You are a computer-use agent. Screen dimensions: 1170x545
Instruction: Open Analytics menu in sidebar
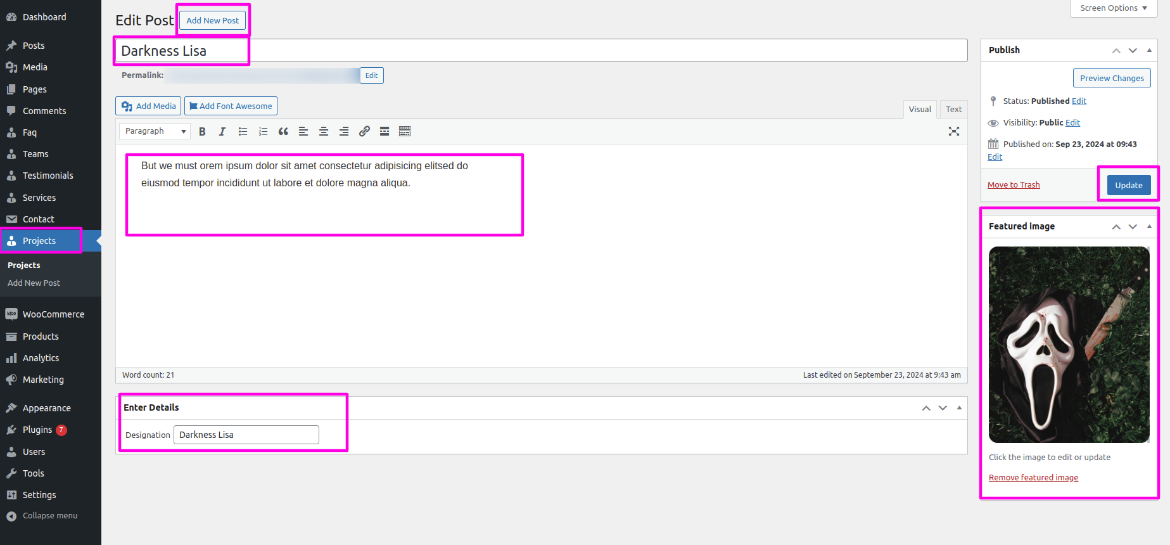point(51,358)
